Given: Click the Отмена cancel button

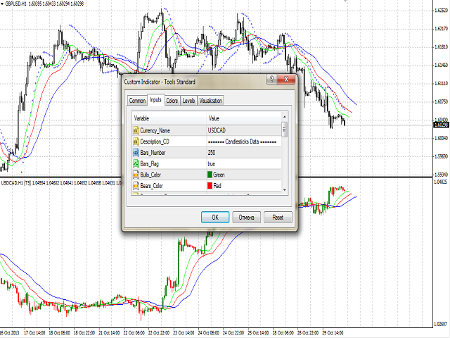Looking at the screenshot, I should coord(246,218).
